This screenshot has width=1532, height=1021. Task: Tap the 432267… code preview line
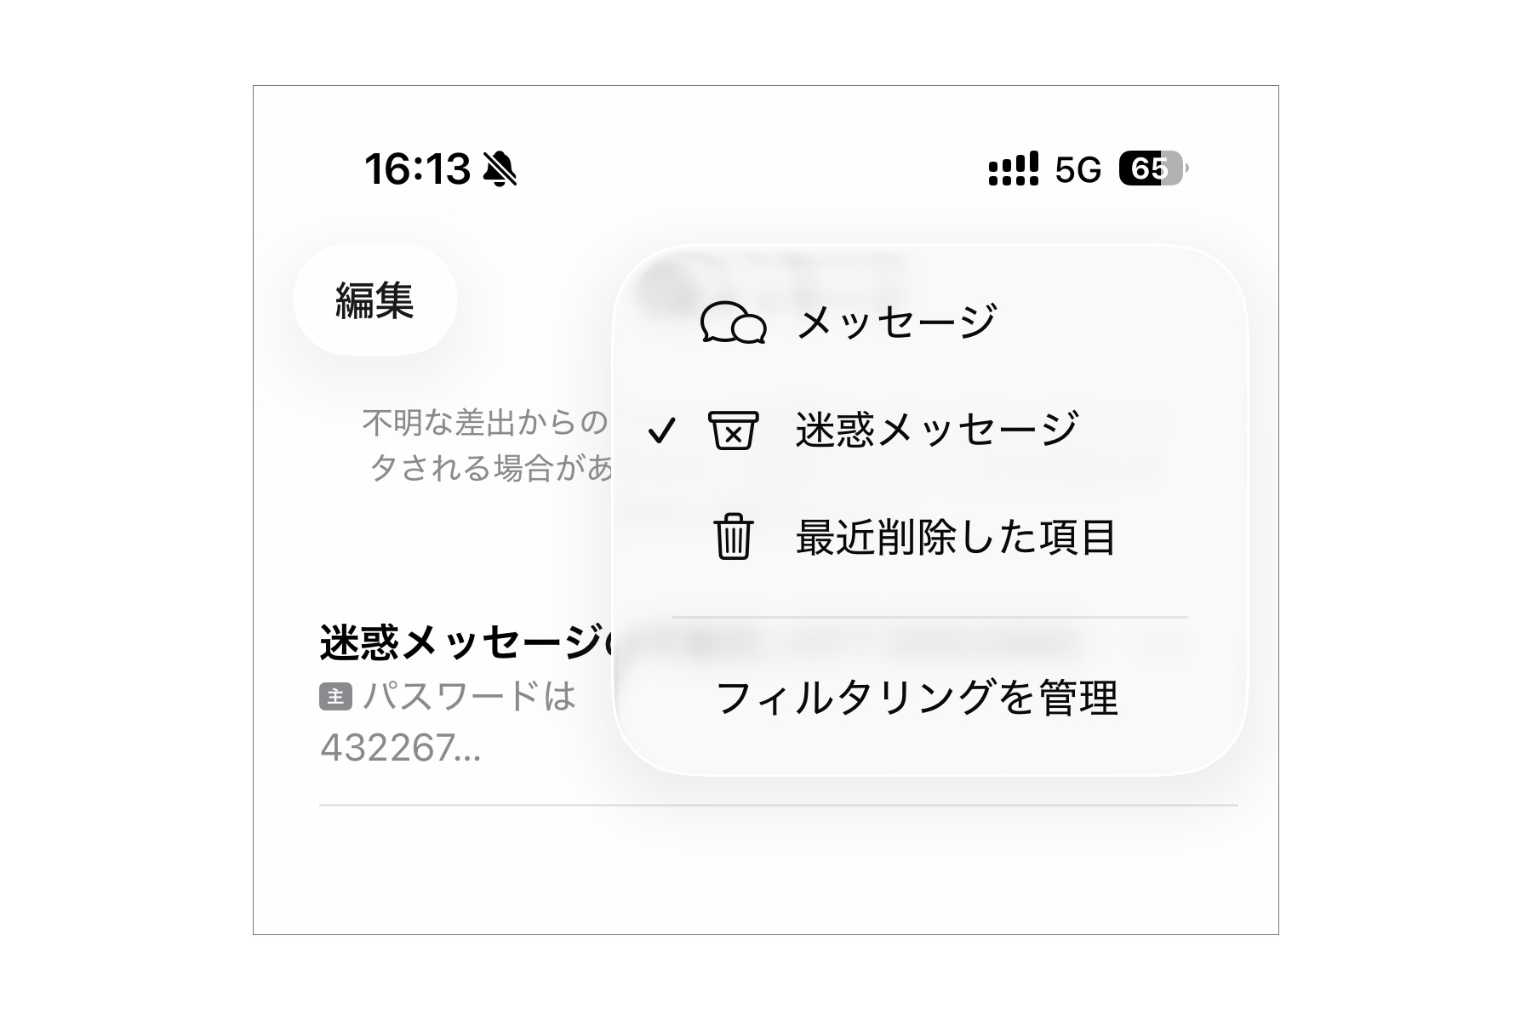coord(400,748)
